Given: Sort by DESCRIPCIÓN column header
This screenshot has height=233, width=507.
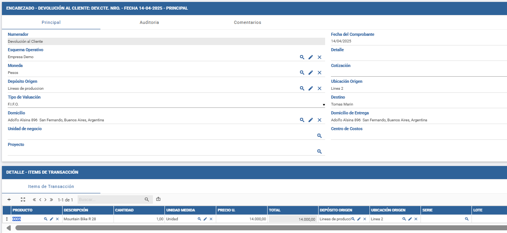Looking at the screenshot, I should (x=88, y=210).
